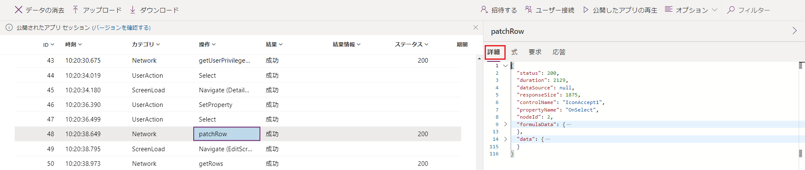Click the フィルター magnifier icon
Image resolution: width=805 pixels, height=170 pixels.
pos(731,10)
